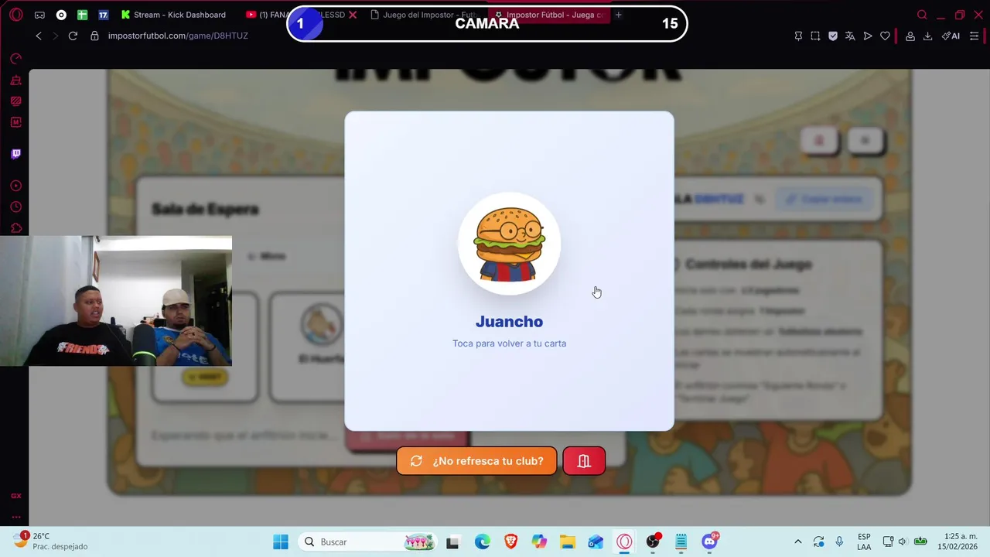Open Brave browser from the taskbar

pyautogui.click(x=510, y=542)
